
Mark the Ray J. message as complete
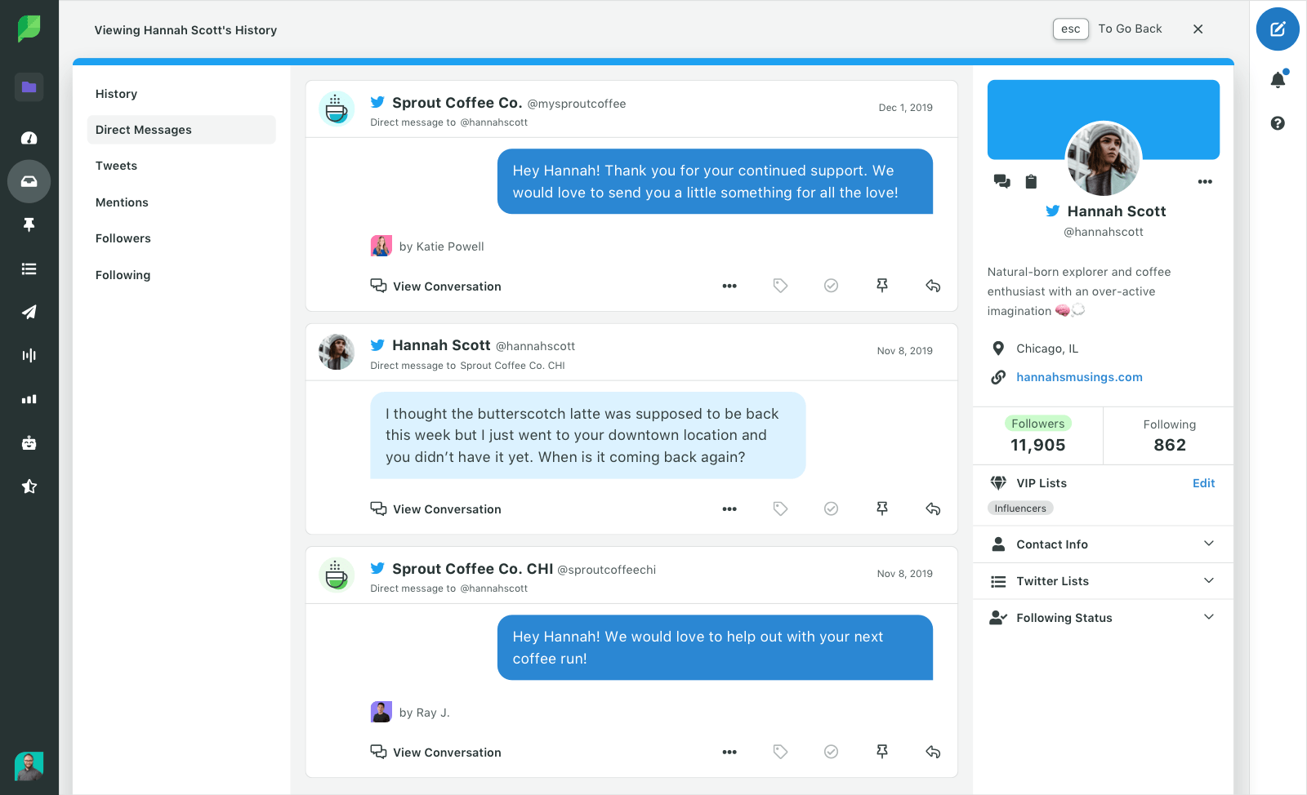(x=831, y=752)
